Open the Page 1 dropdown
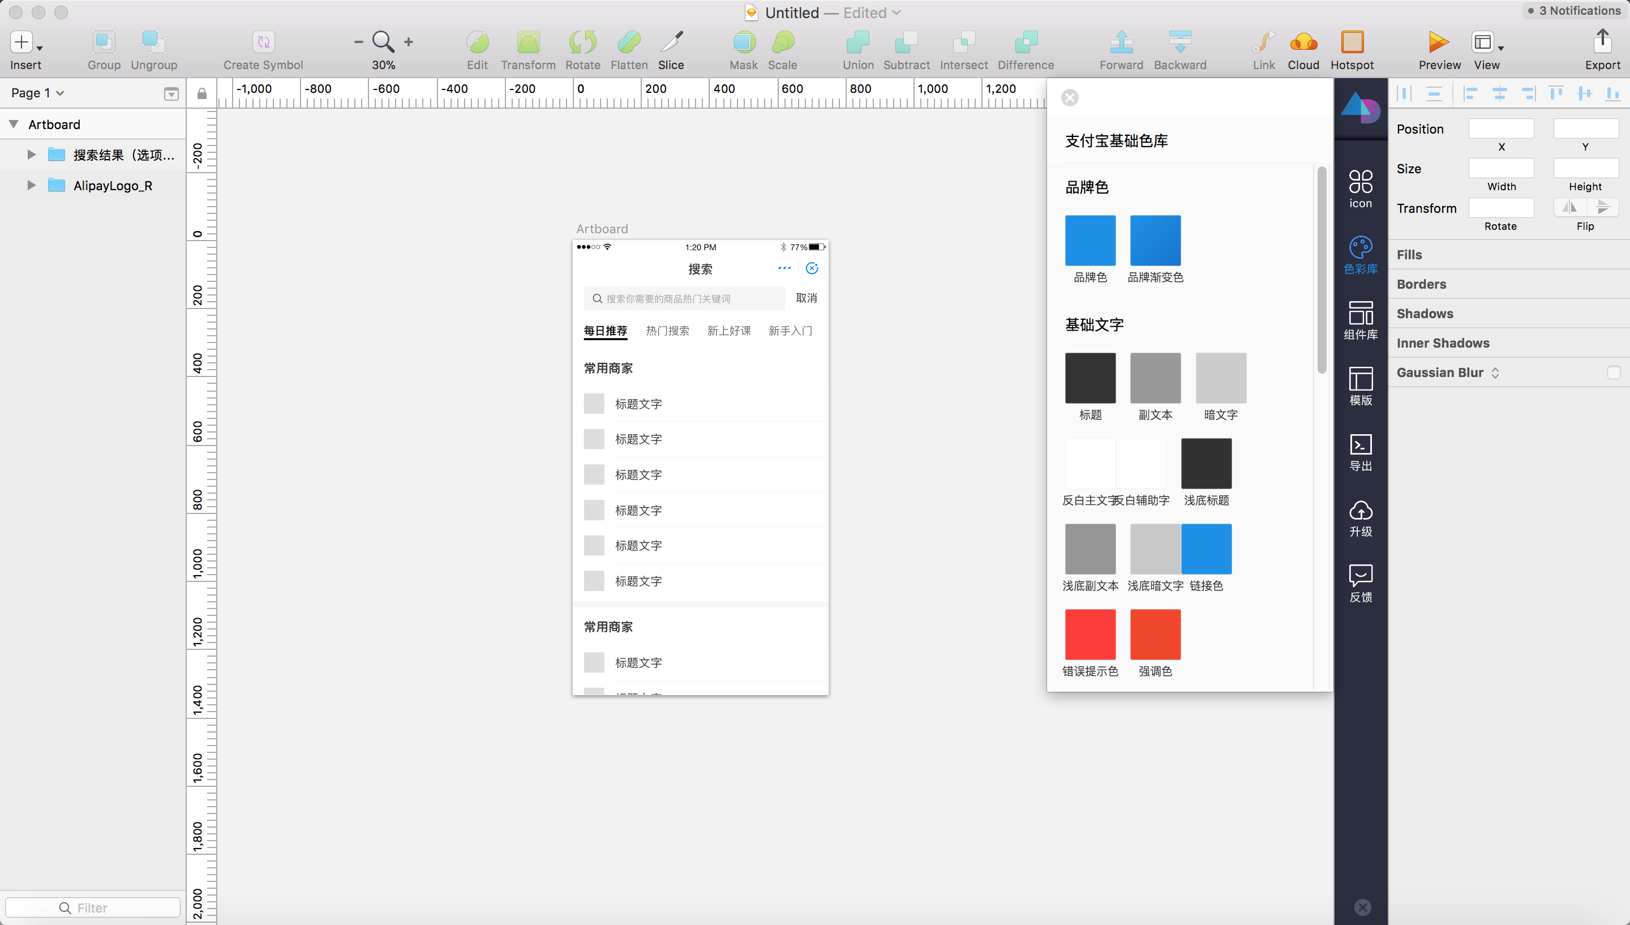Screen dimensions: 1630x925 pos(37,93)
